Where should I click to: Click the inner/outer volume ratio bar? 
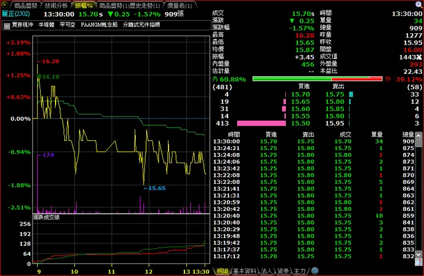coord(317,79)
